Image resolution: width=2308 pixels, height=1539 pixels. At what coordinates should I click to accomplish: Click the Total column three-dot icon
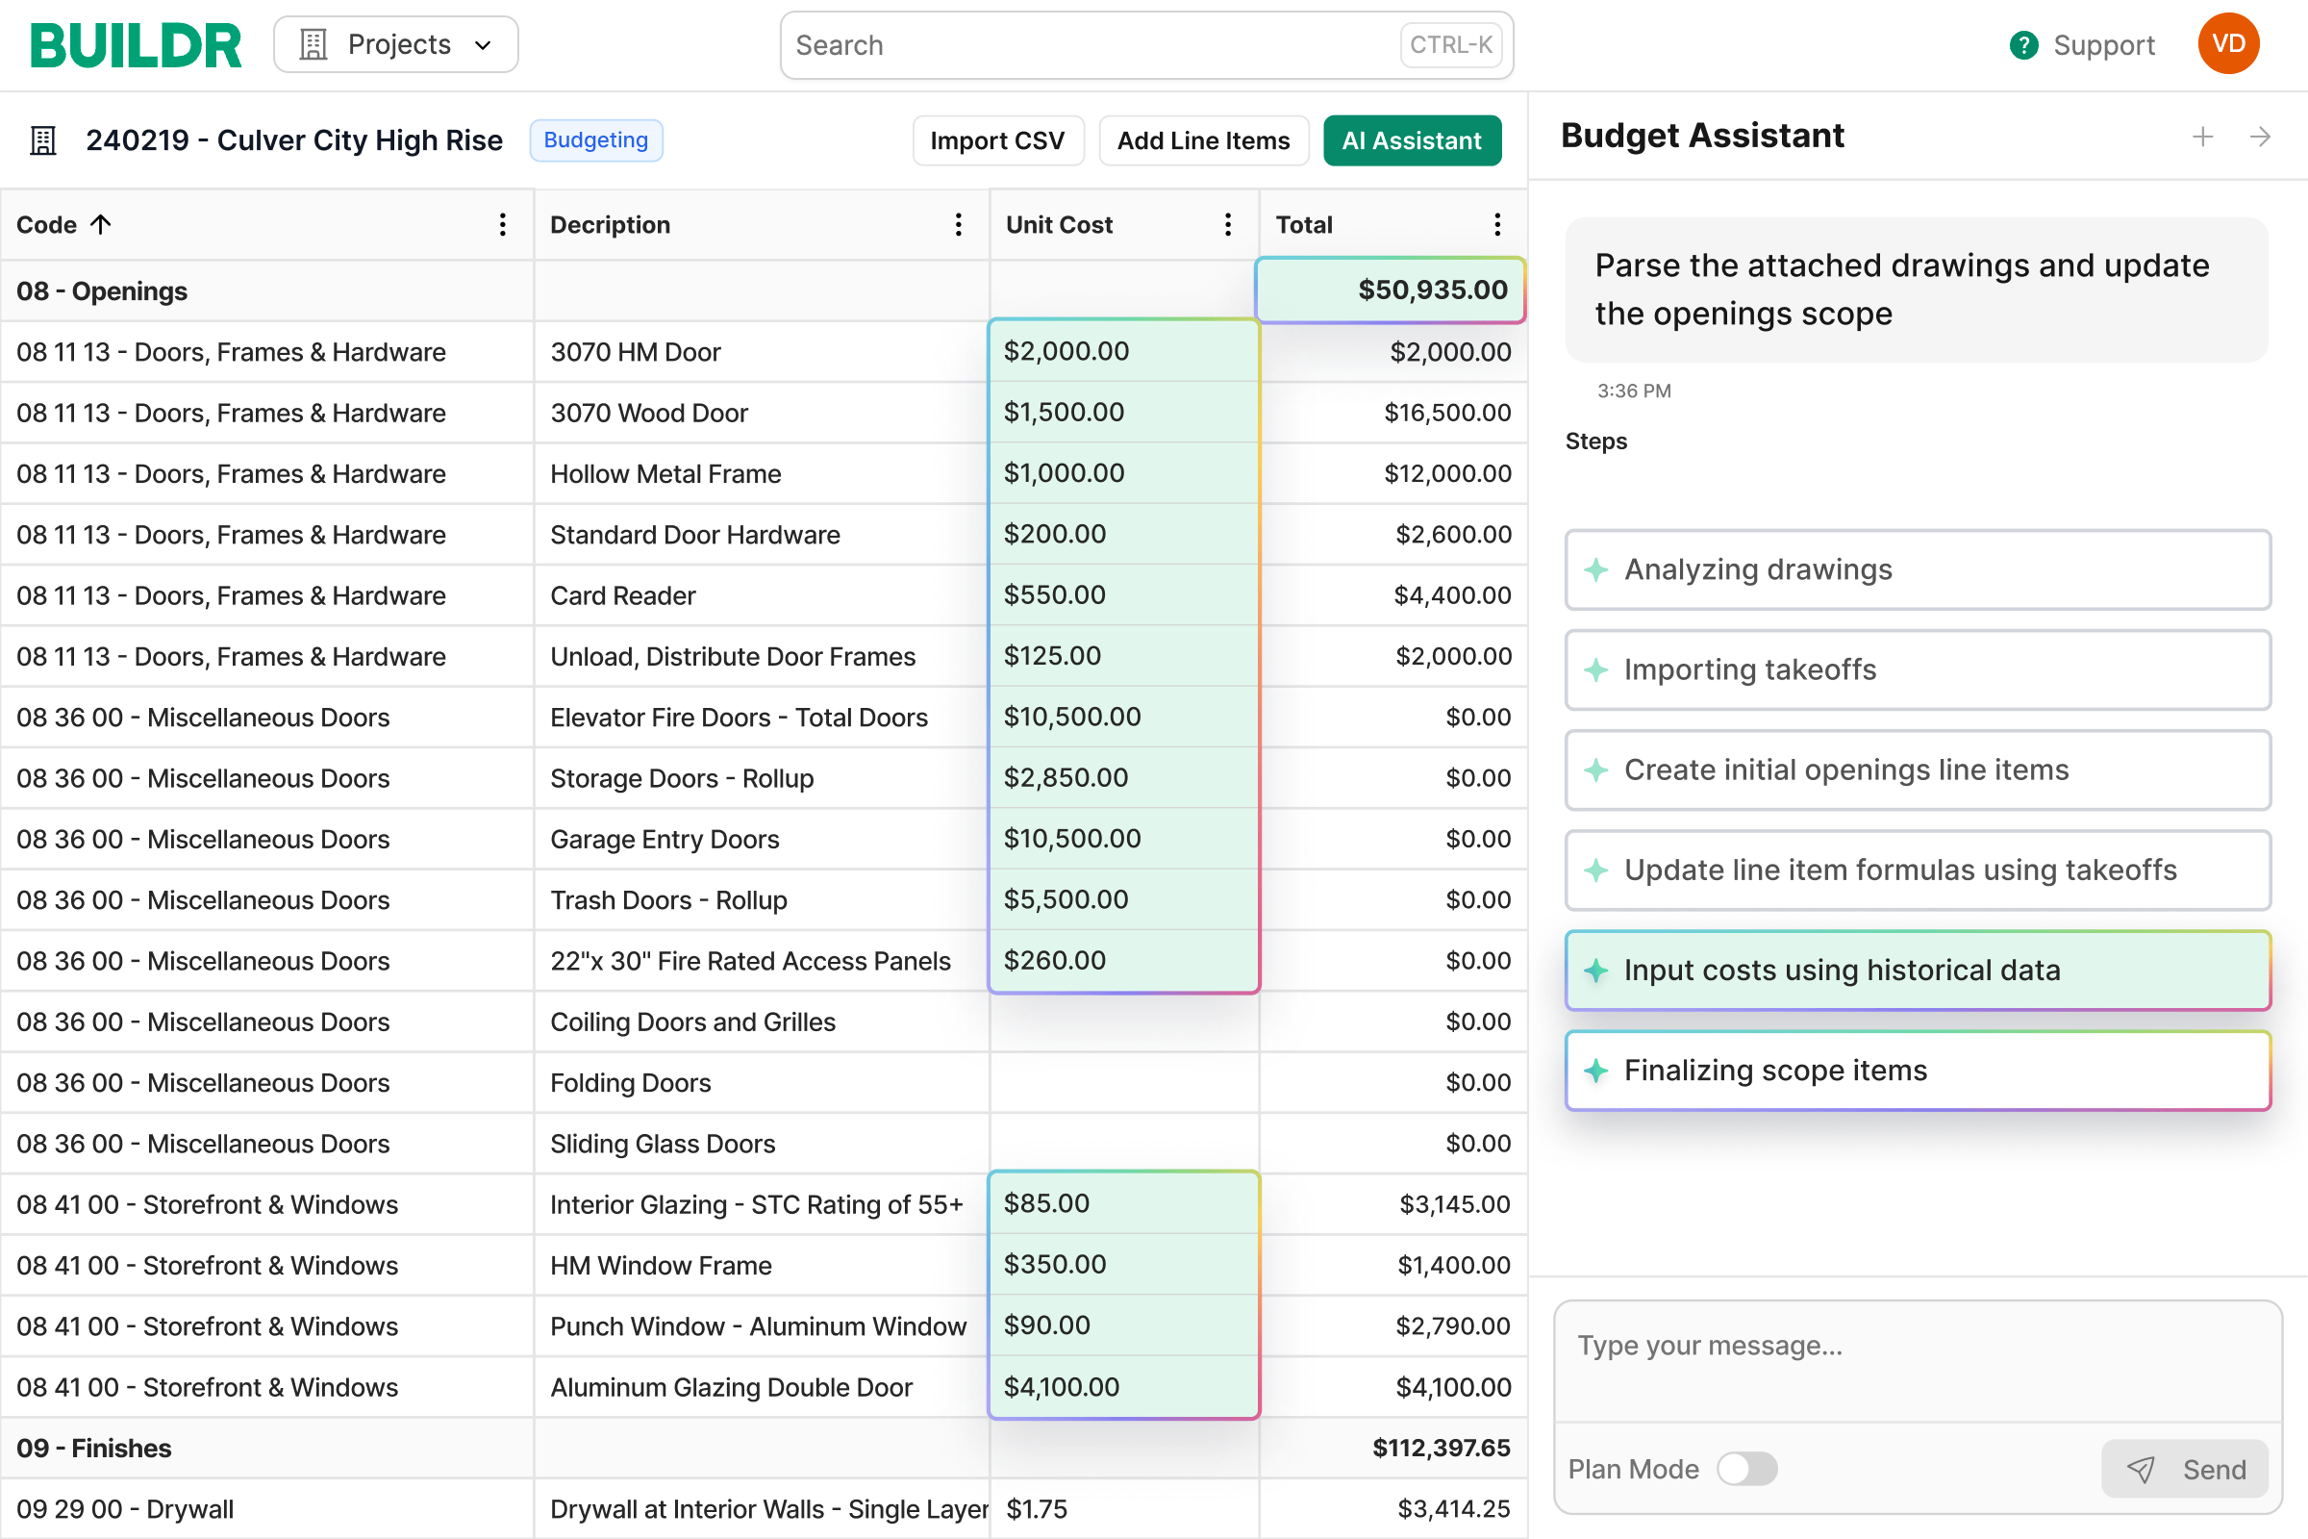tap(1496, 225)
